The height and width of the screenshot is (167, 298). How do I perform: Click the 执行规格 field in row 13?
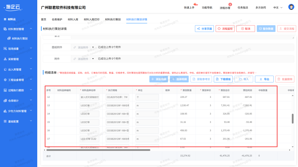click(x=118, y=105)
